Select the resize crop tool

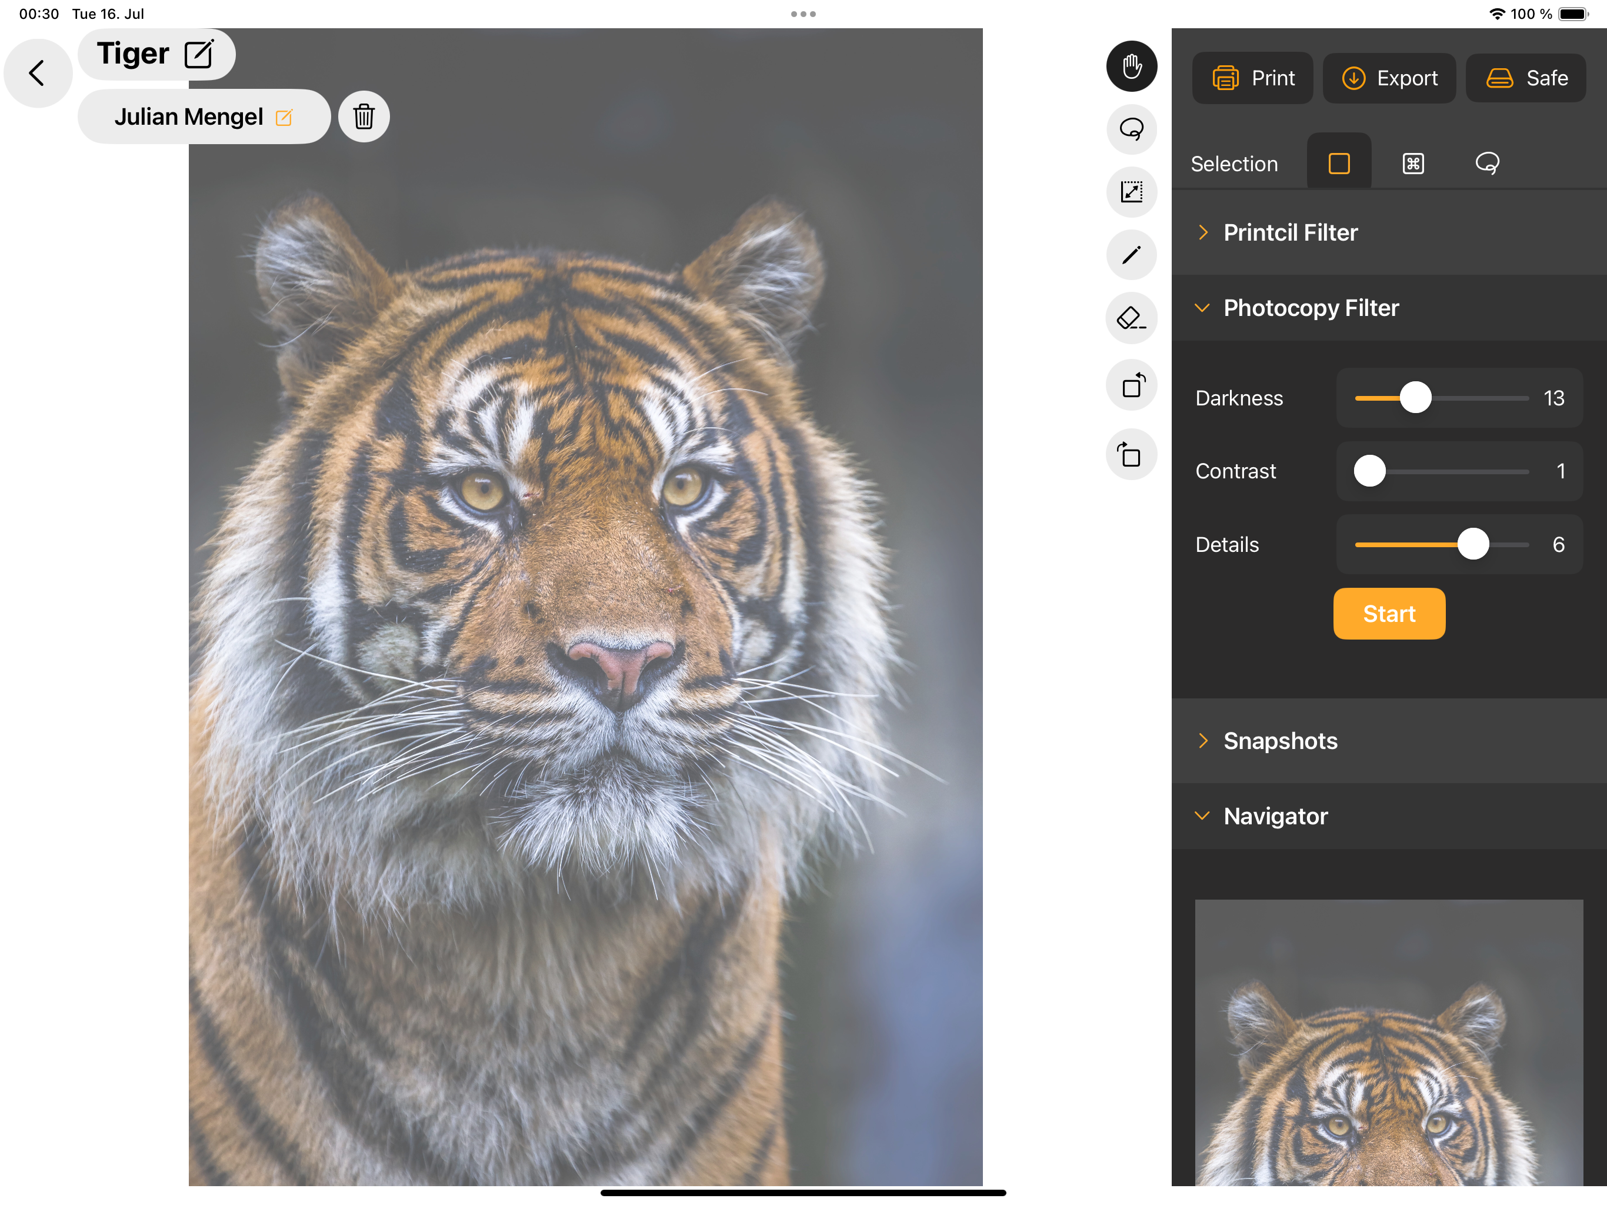1131,192
